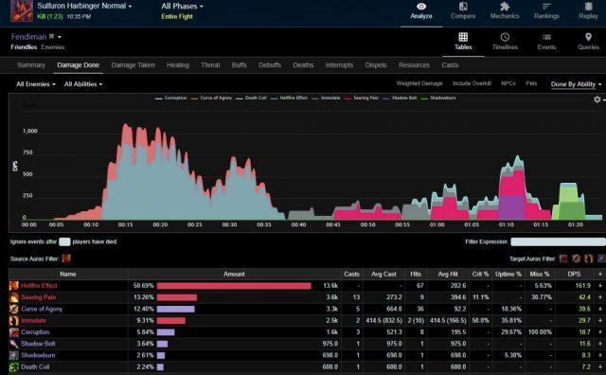The width and height of the screenshot is (606, 375).
Task: Click the players have died number field
Action: click(64, 242)
